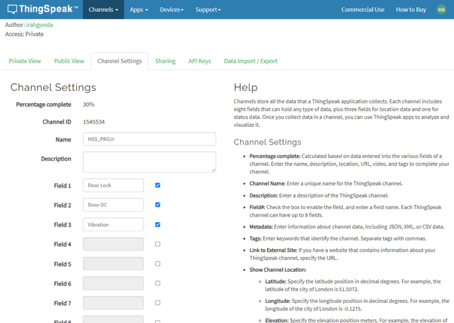Edit the Field 1 Door Lock input
The image size is (454, 323).
click(x=113, y=185)
